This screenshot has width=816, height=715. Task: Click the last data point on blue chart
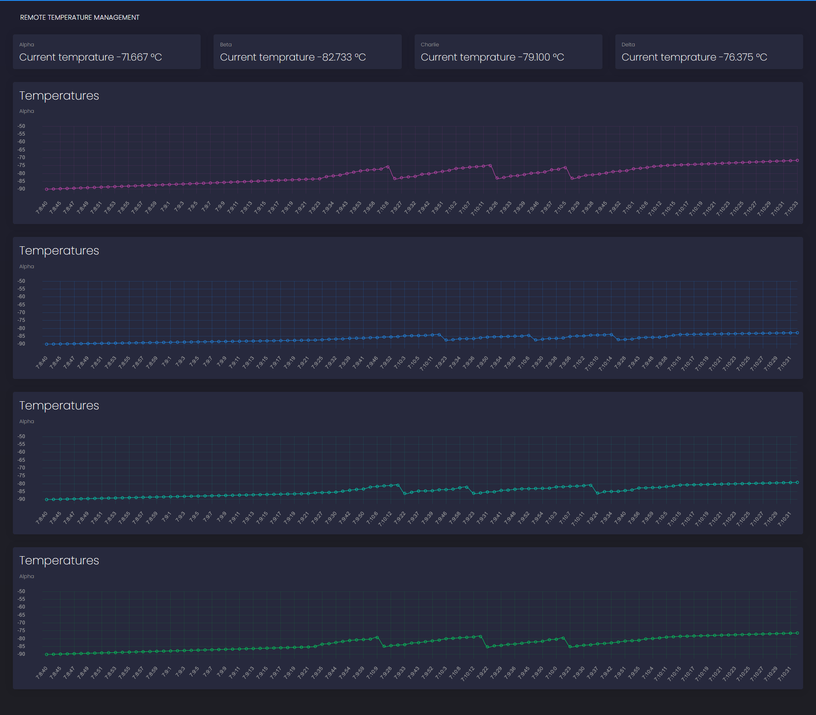tap(797, 333)
